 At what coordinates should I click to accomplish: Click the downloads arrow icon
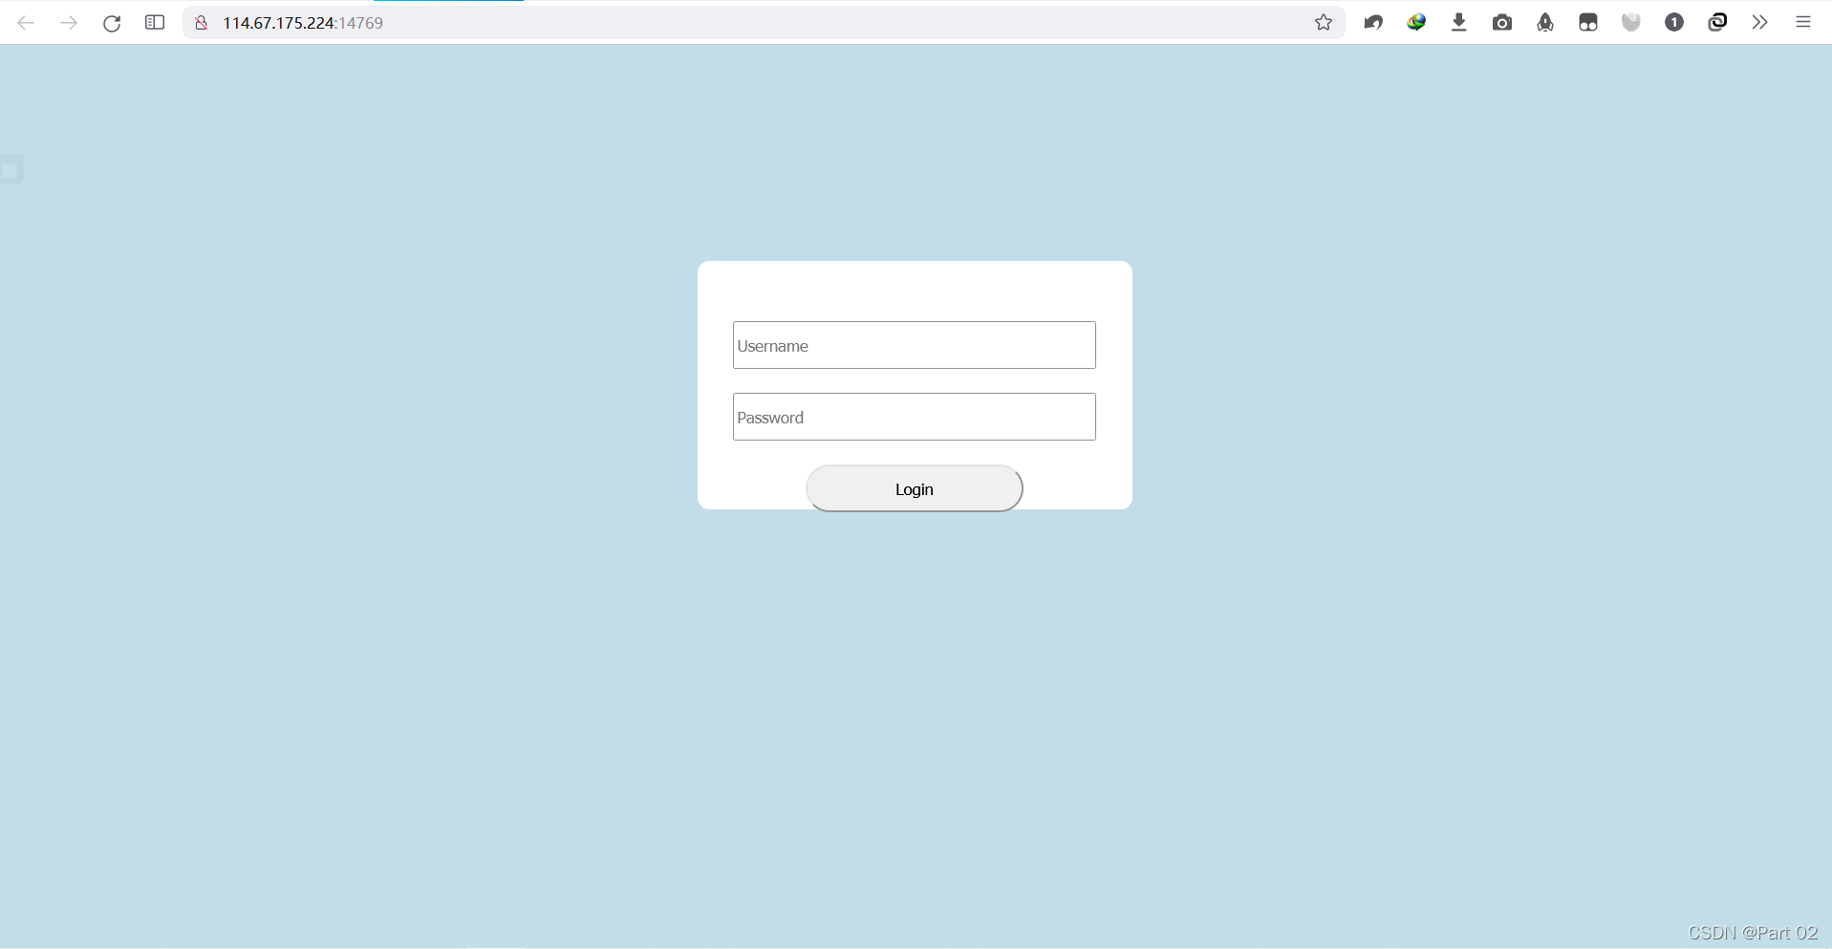coord(1458,22)
